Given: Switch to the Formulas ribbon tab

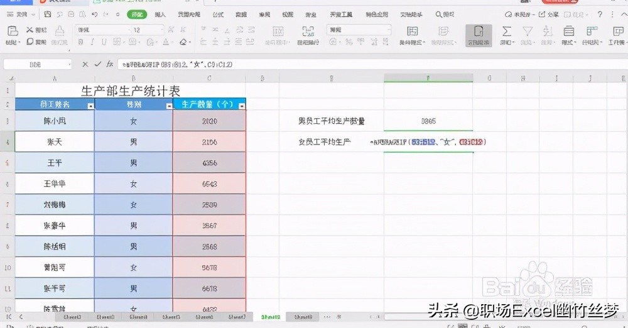Looking at the screenshot, I should point(219,14).
